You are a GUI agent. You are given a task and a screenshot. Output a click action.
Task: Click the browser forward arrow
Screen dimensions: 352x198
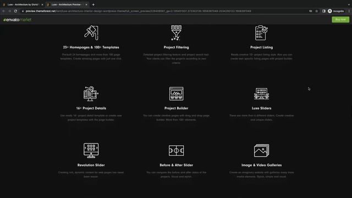9,11
